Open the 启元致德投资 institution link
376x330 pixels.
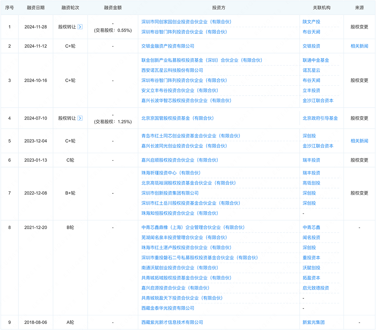316,288
